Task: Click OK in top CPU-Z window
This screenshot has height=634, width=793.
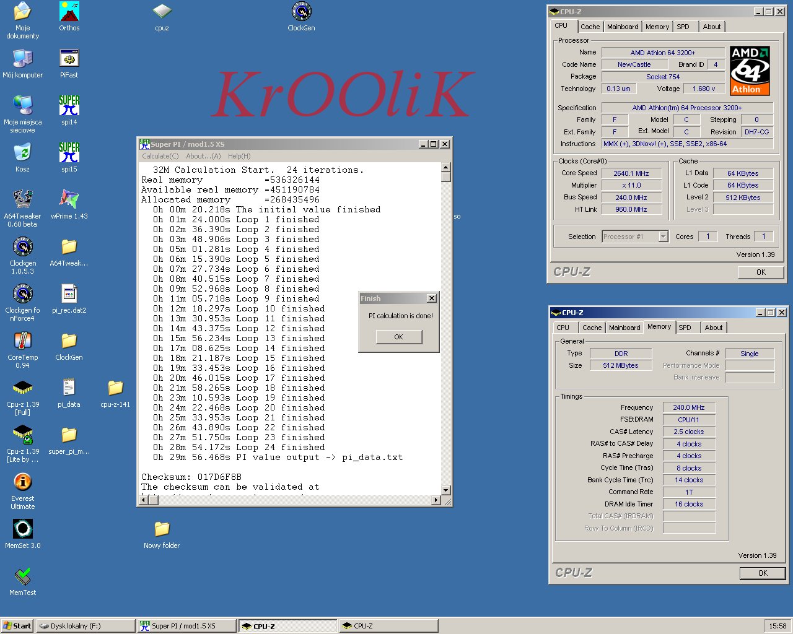Action: tap(761, 272)
